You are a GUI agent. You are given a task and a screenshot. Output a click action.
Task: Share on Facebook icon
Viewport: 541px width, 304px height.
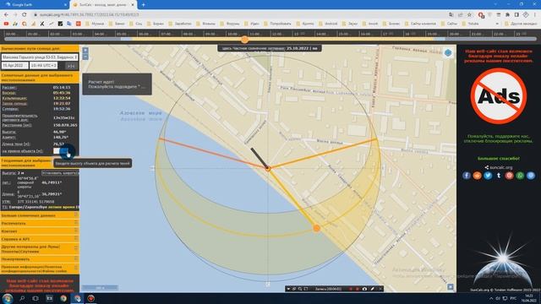(x=467, y=176)
